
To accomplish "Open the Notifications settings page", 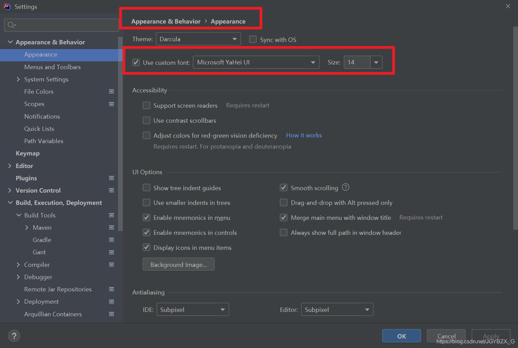I will pos(42,117).
